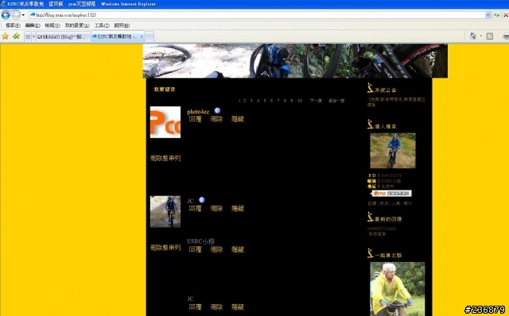Expand the Home button dropdown arrow
Image resolution: width=509 pixels, height=316 pixels.
tap(480, 37)
